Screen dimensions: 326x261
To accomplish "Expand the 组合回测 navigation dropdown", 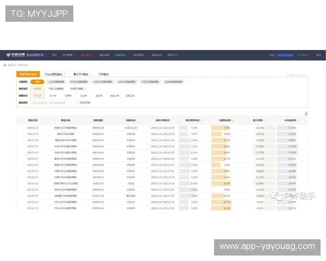I will point(140,55).
